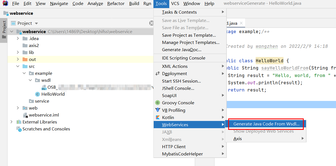Expand External Libraries node

[x=12, y=122]
